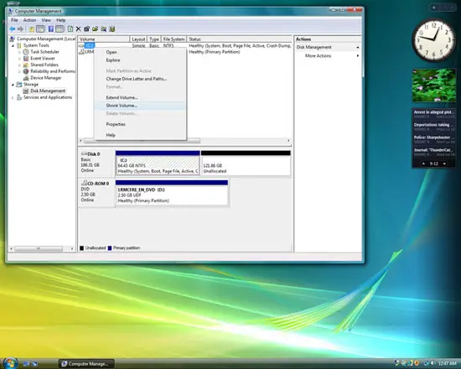461x369 pixels.
Task: Click the first quick launch icon
Action: [x=26, y=364]
